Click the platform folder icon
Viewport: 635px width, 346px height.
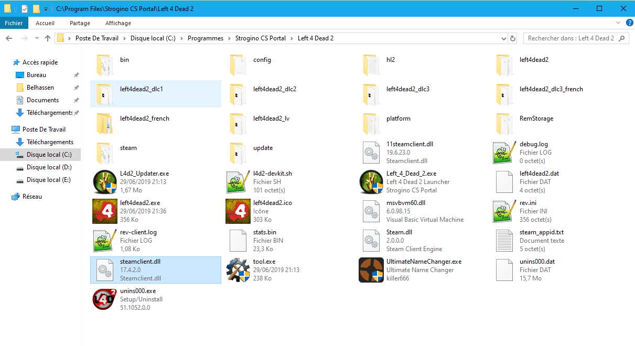tap(371, 123)
